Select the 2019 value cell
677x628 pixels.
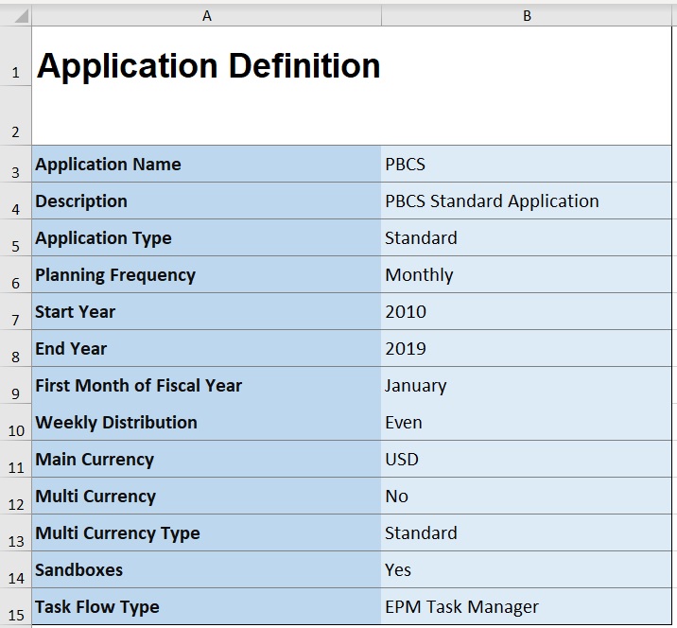click(x=527, y=348)
